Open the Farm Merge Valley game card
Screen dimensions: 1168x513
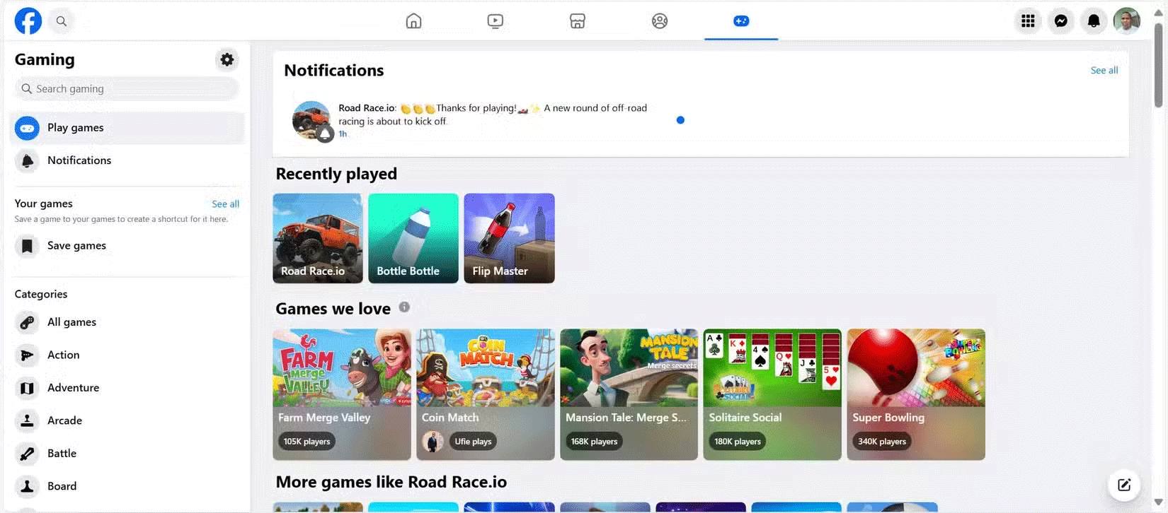pyautogui.click(x=342, y=394)
